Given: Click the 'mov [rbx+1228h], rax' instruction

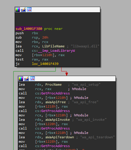Looking at the screenshot, I should 43,142.
